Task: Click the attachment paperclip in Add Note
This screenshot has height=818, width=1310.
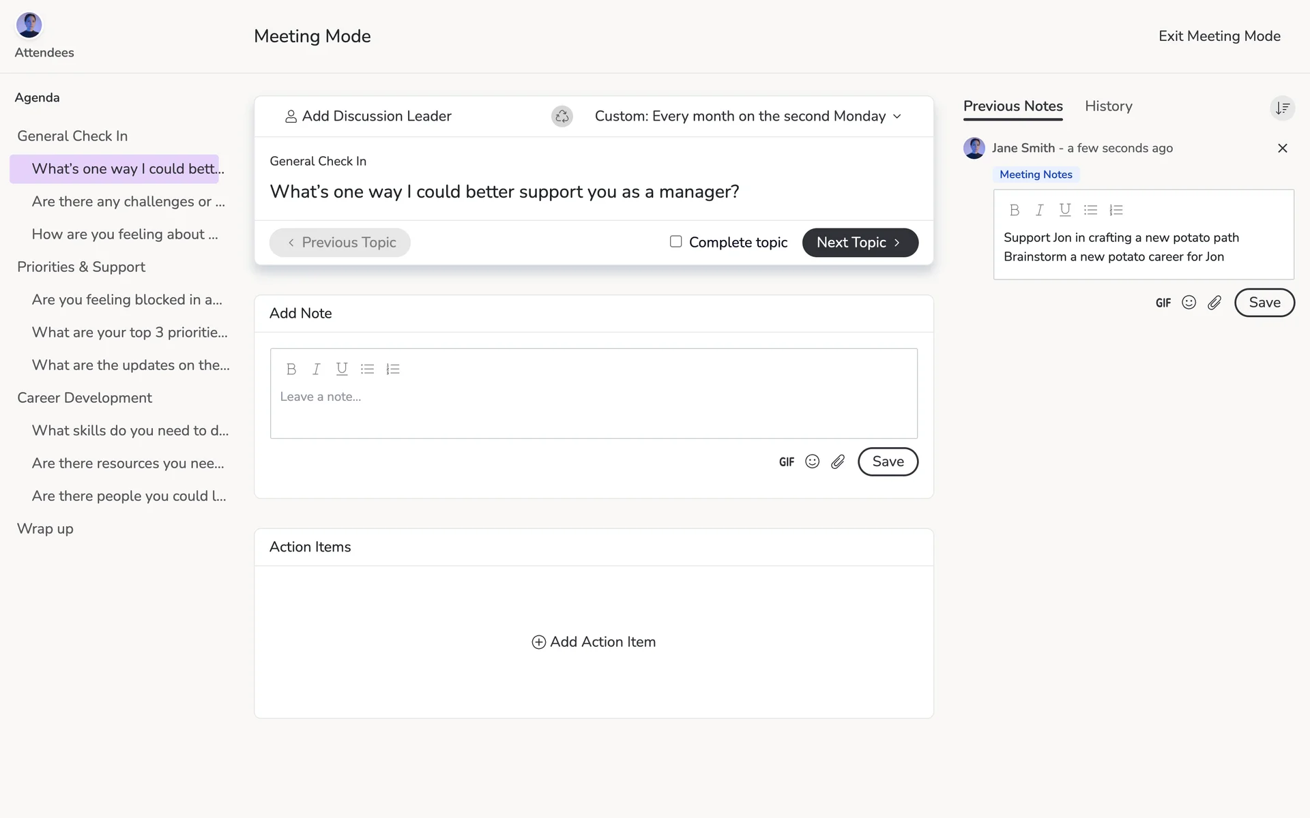Action: [x=838, y=462]
